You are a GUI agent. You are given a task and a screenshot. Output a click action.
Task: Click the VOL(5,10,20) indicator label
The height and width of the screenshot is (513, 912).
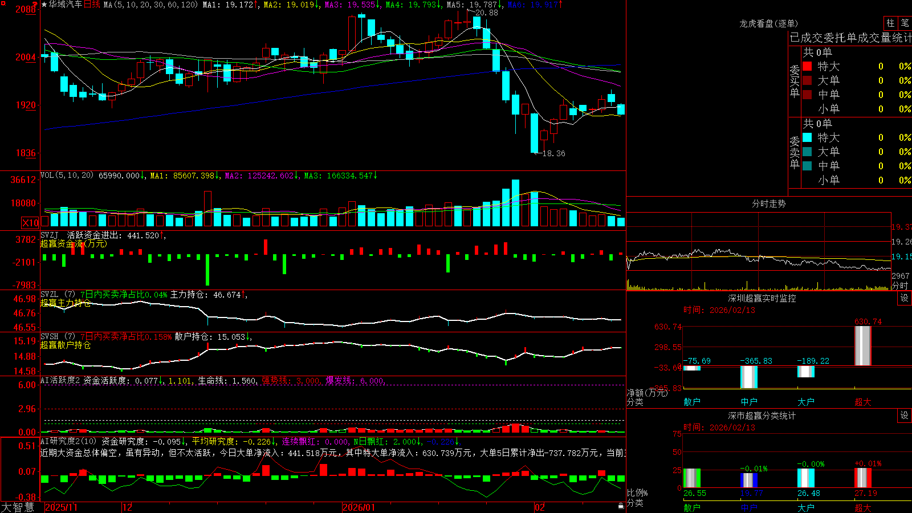click(67, 176)
